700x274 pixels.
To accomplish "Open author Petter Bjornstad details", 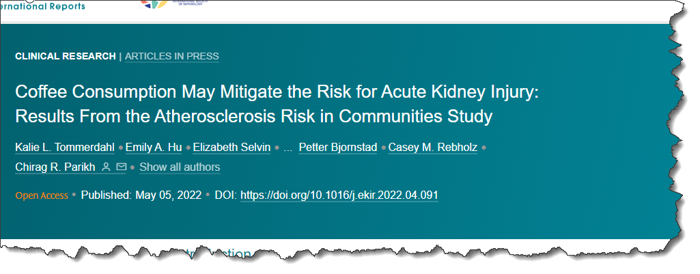I will (338, 148).
